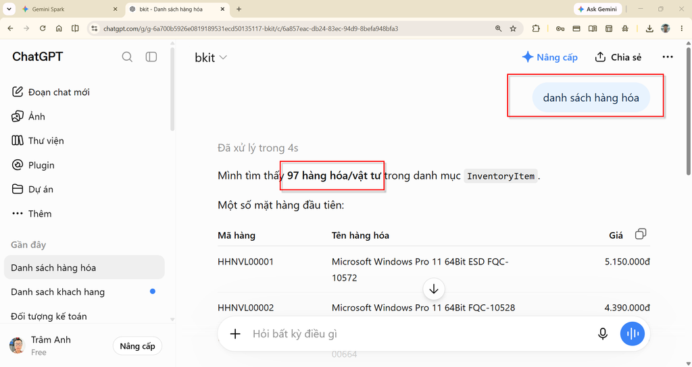The image size is (692, 367).
Task: Start voice mode with the blue button
Action: [x=633, y=334]
